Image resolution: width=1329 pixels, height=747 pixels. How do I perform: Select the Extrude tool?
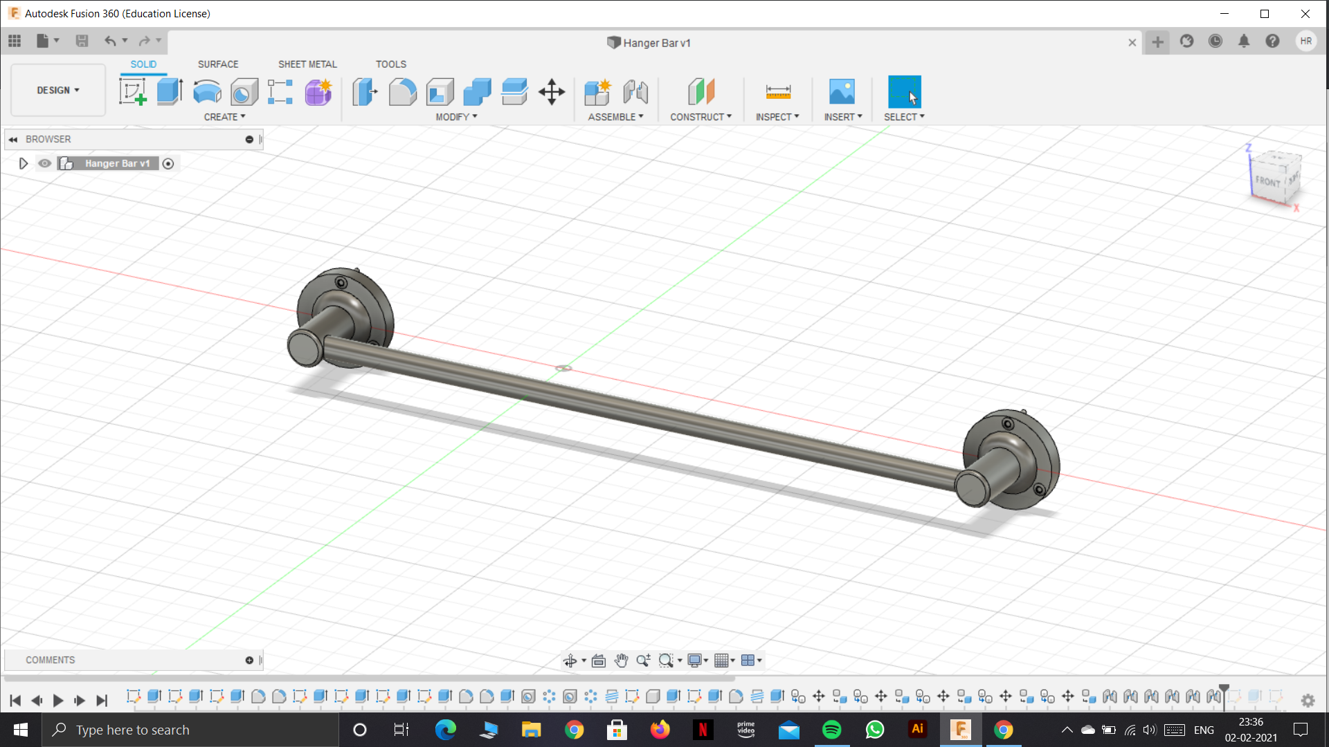click(170, 91)
